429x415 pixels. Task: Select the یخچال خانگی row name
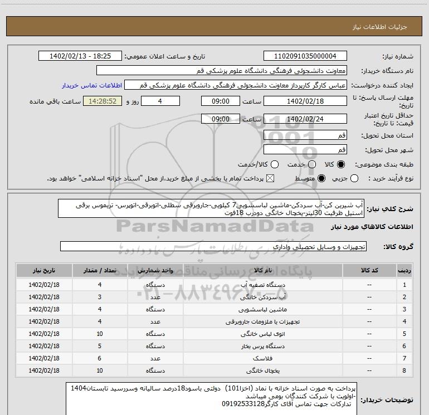click(262, 370)
